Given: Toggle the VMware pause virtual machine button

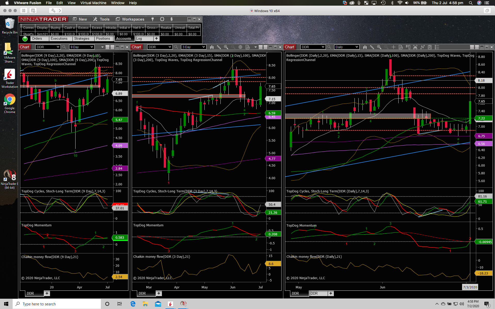Looking at the screenshot, I should tap(24, 11).
